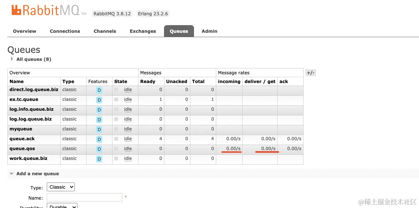Image resolution: width=419 pixels, height=208 pixels.
Task: Click the D feature badge for direct.log.queue.biz
Action: coord(99,90)
